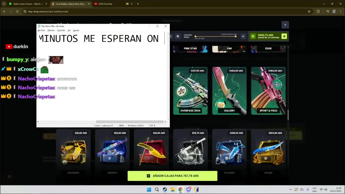This screenshot has height=194, width=345.
Task: Select the EDGE case
Action: 268,49
